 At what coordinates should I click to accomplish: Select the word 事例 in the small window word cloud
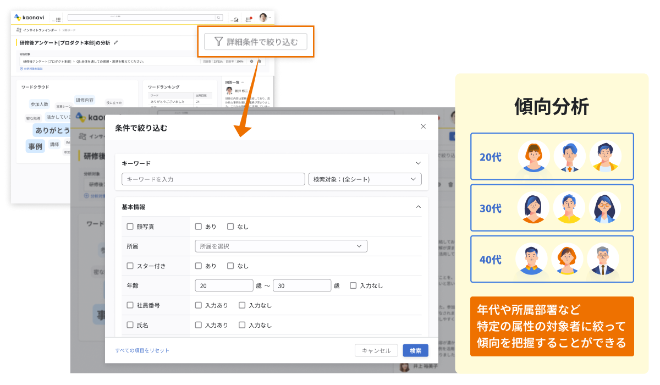tap(35, 146)
